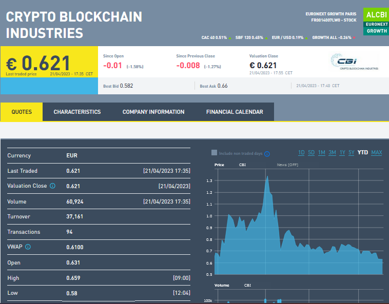Enable Include non traded days checkbox

coord(214,153)
